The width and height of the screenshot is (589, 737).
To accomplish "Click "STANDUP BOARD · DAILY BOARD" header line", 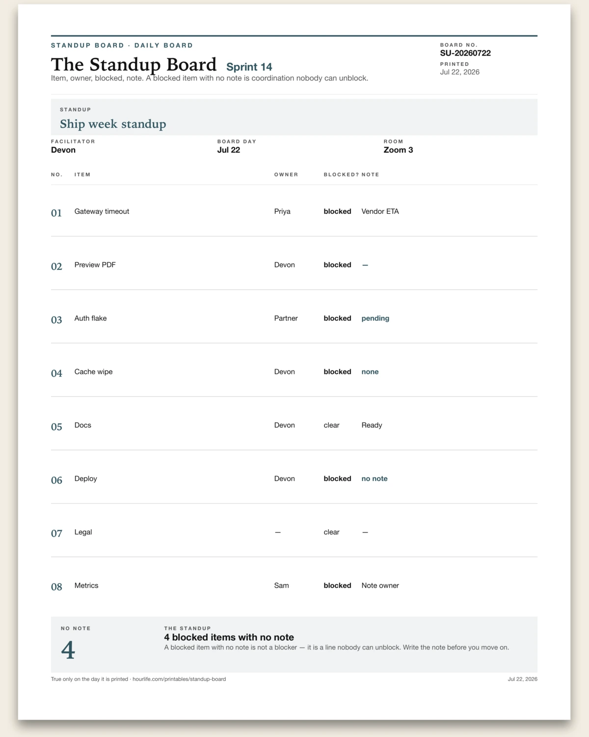I will [x=122, y=45].
